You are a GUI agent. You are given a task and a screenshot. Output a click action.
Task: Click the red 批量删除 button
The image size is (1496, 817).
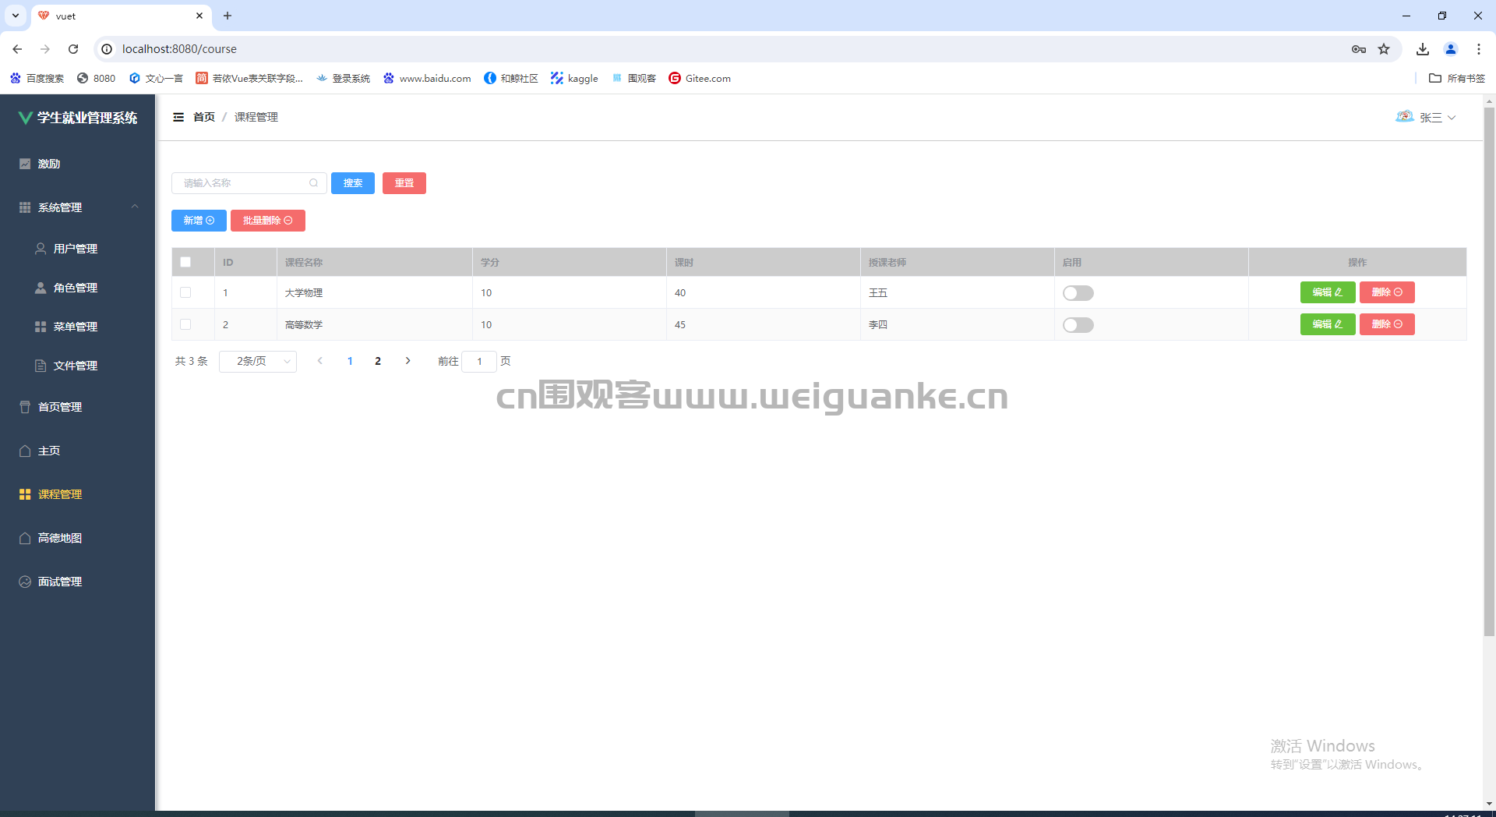pos(267,221)
